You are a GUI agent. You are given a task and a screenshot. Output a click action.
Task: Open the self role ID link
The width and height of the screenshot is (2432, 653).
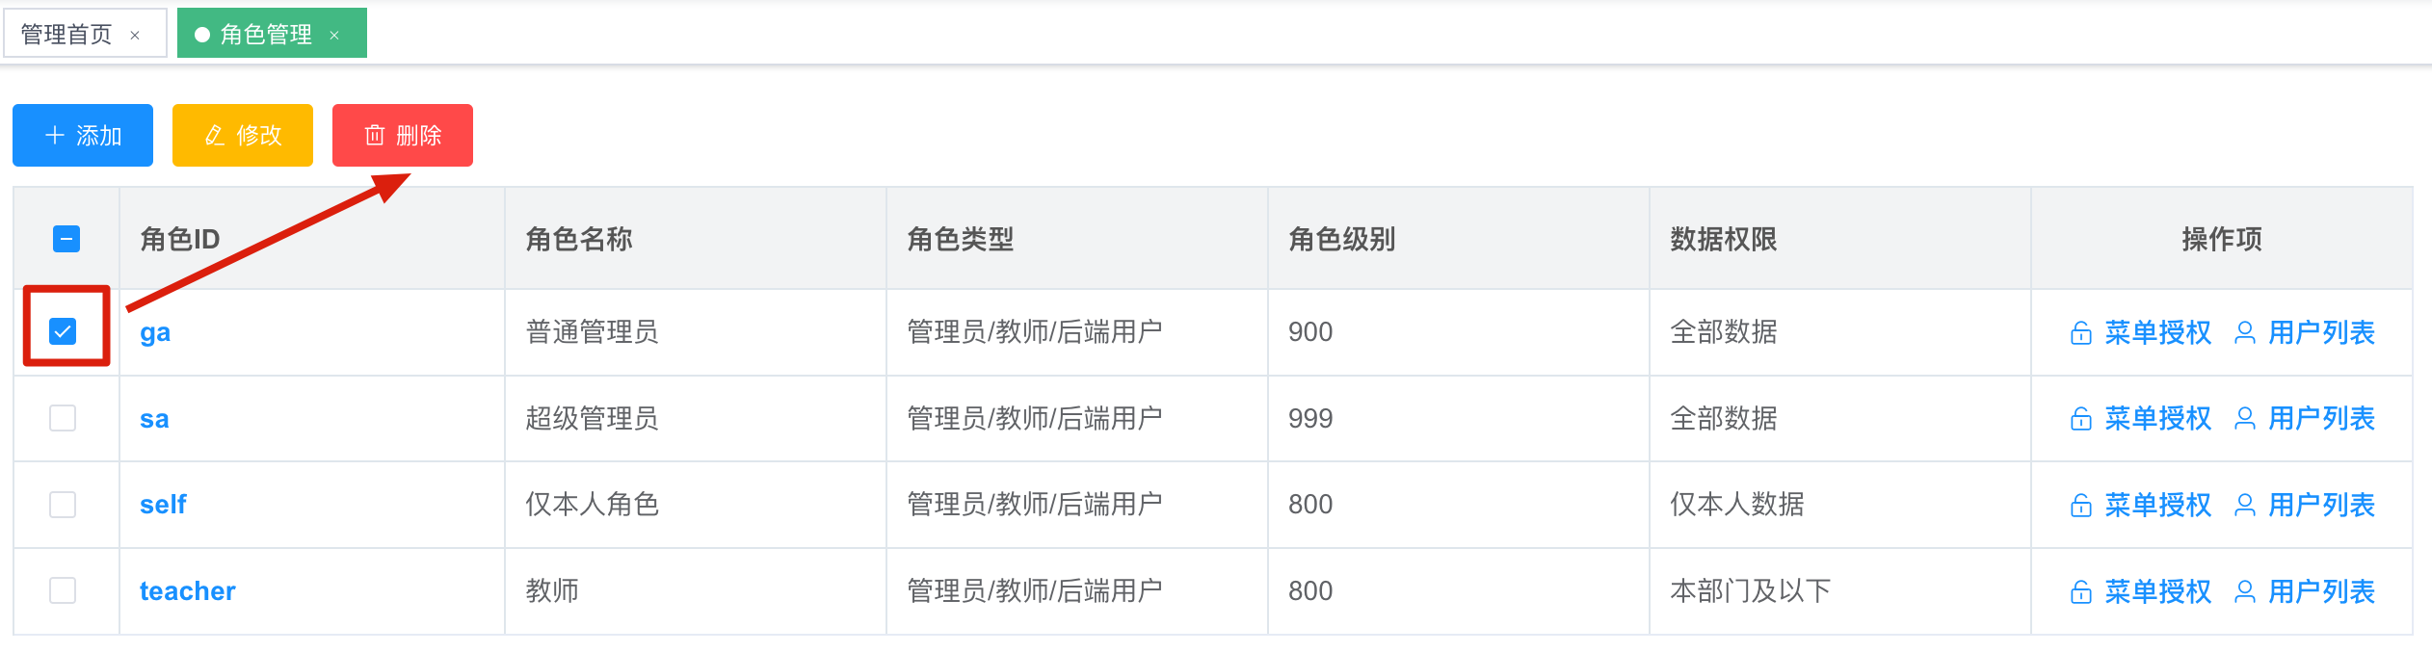163,505
